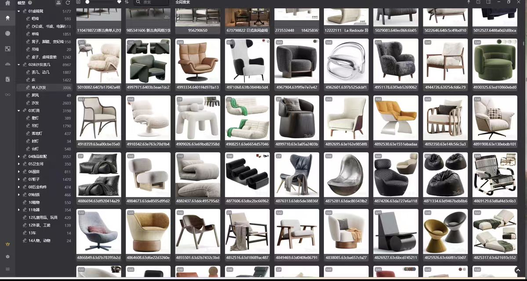Viewport: 527px width, 281px height.
Task: Toggle the heart favorites filter
Action: point(119,2)
